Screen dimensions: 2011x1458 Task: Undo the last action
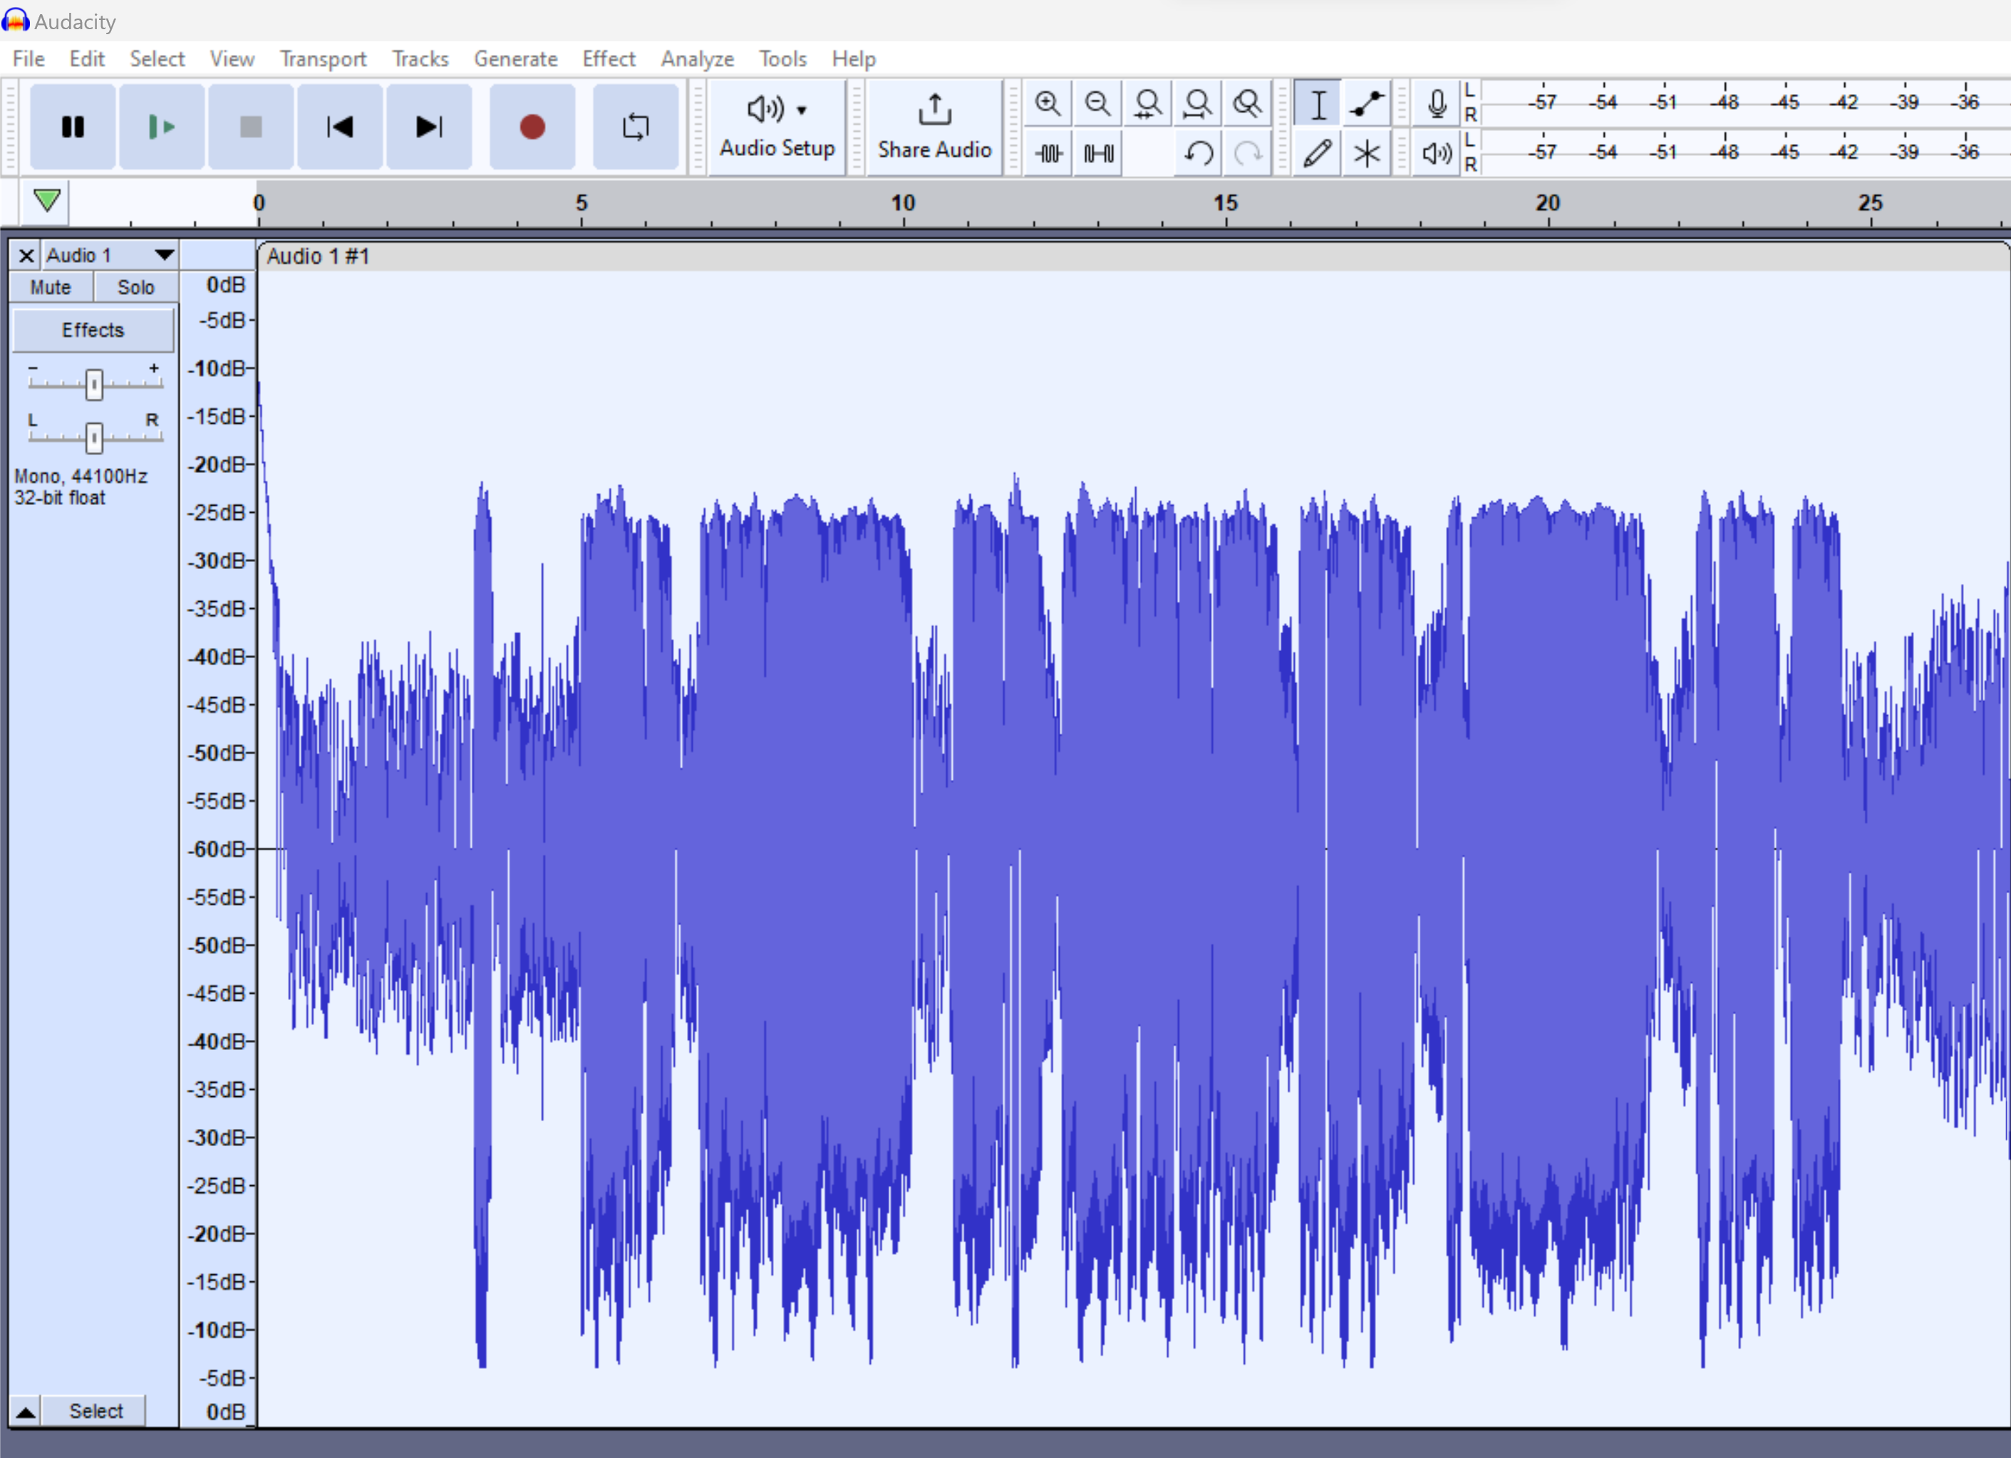tap(1199, 152)
